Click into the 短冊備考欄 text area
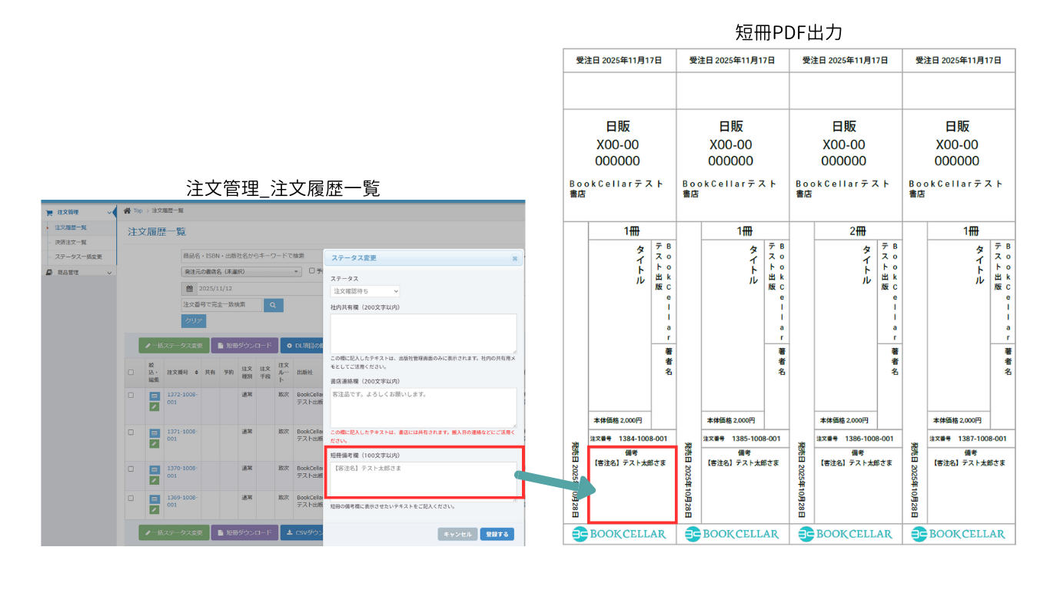 click(423, 480)
